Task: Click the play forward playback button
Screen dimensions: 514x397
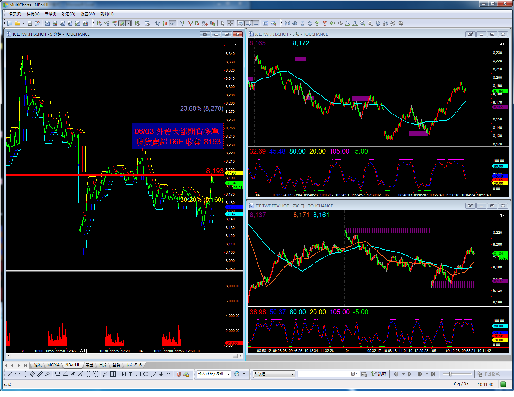Action: pyautogui.click(x=409, y=374)
